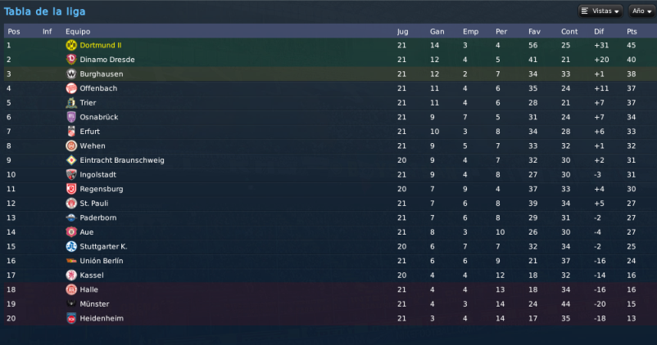
Task: Select the Trier team name
Action: click(x=88, y=103)
